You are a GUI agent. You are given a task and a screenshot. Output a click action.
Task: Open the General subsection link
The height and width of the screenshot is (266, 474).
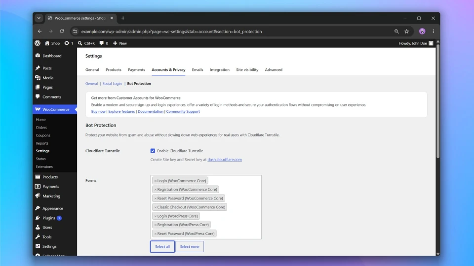[x=91, y=84]
